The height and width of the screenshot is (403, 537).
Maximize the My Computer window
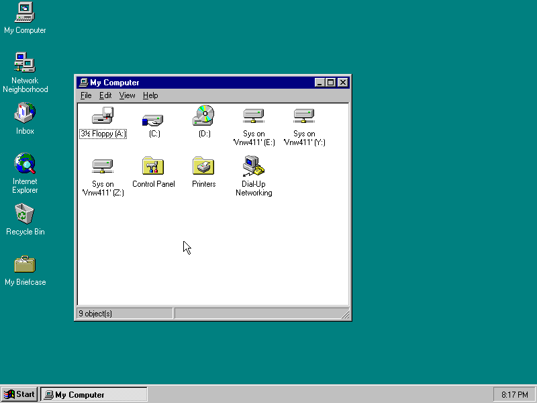tap(331, 83)
